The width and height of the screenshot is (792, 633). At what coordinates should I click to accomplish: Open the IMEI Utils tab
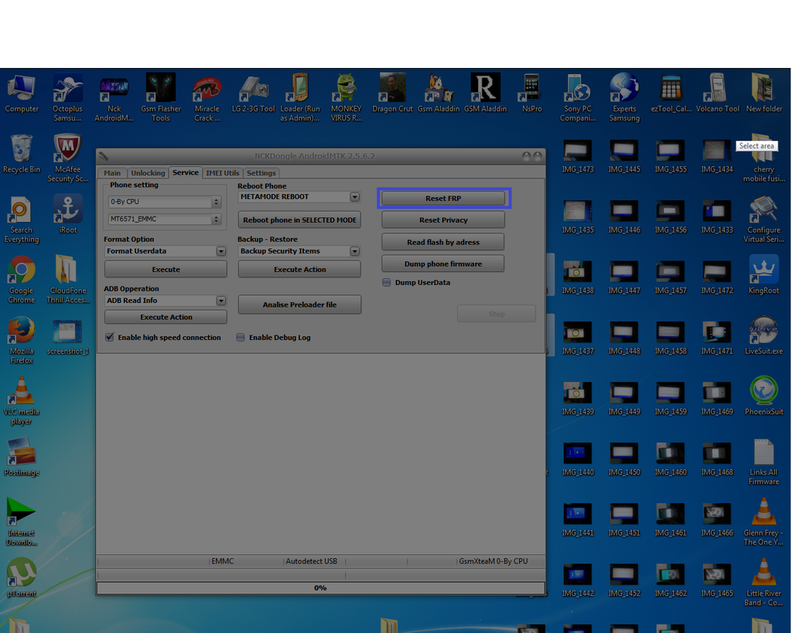pyautogui.click(x=223, y=173)
